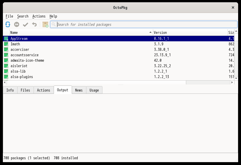Click version cell 1.2.2_1
Screen dimensions: 241x165
160,71
